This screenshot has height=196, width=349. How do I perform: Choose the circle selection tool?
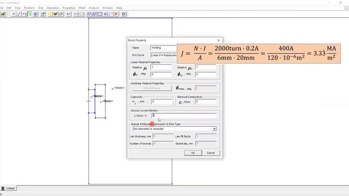tap(81, 14)
